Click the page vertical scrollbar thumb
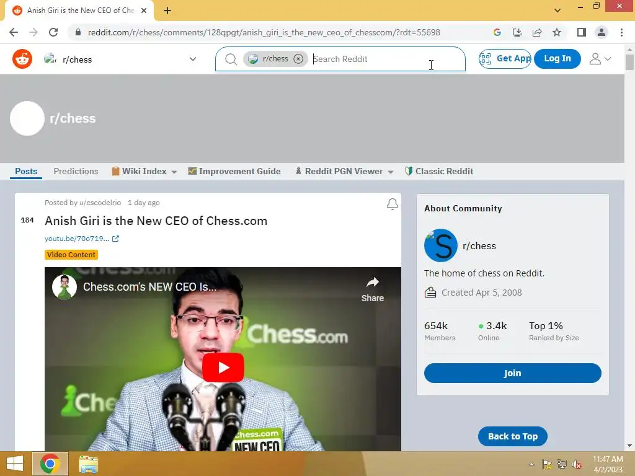The image size is (635, 476). pos(629,62)
